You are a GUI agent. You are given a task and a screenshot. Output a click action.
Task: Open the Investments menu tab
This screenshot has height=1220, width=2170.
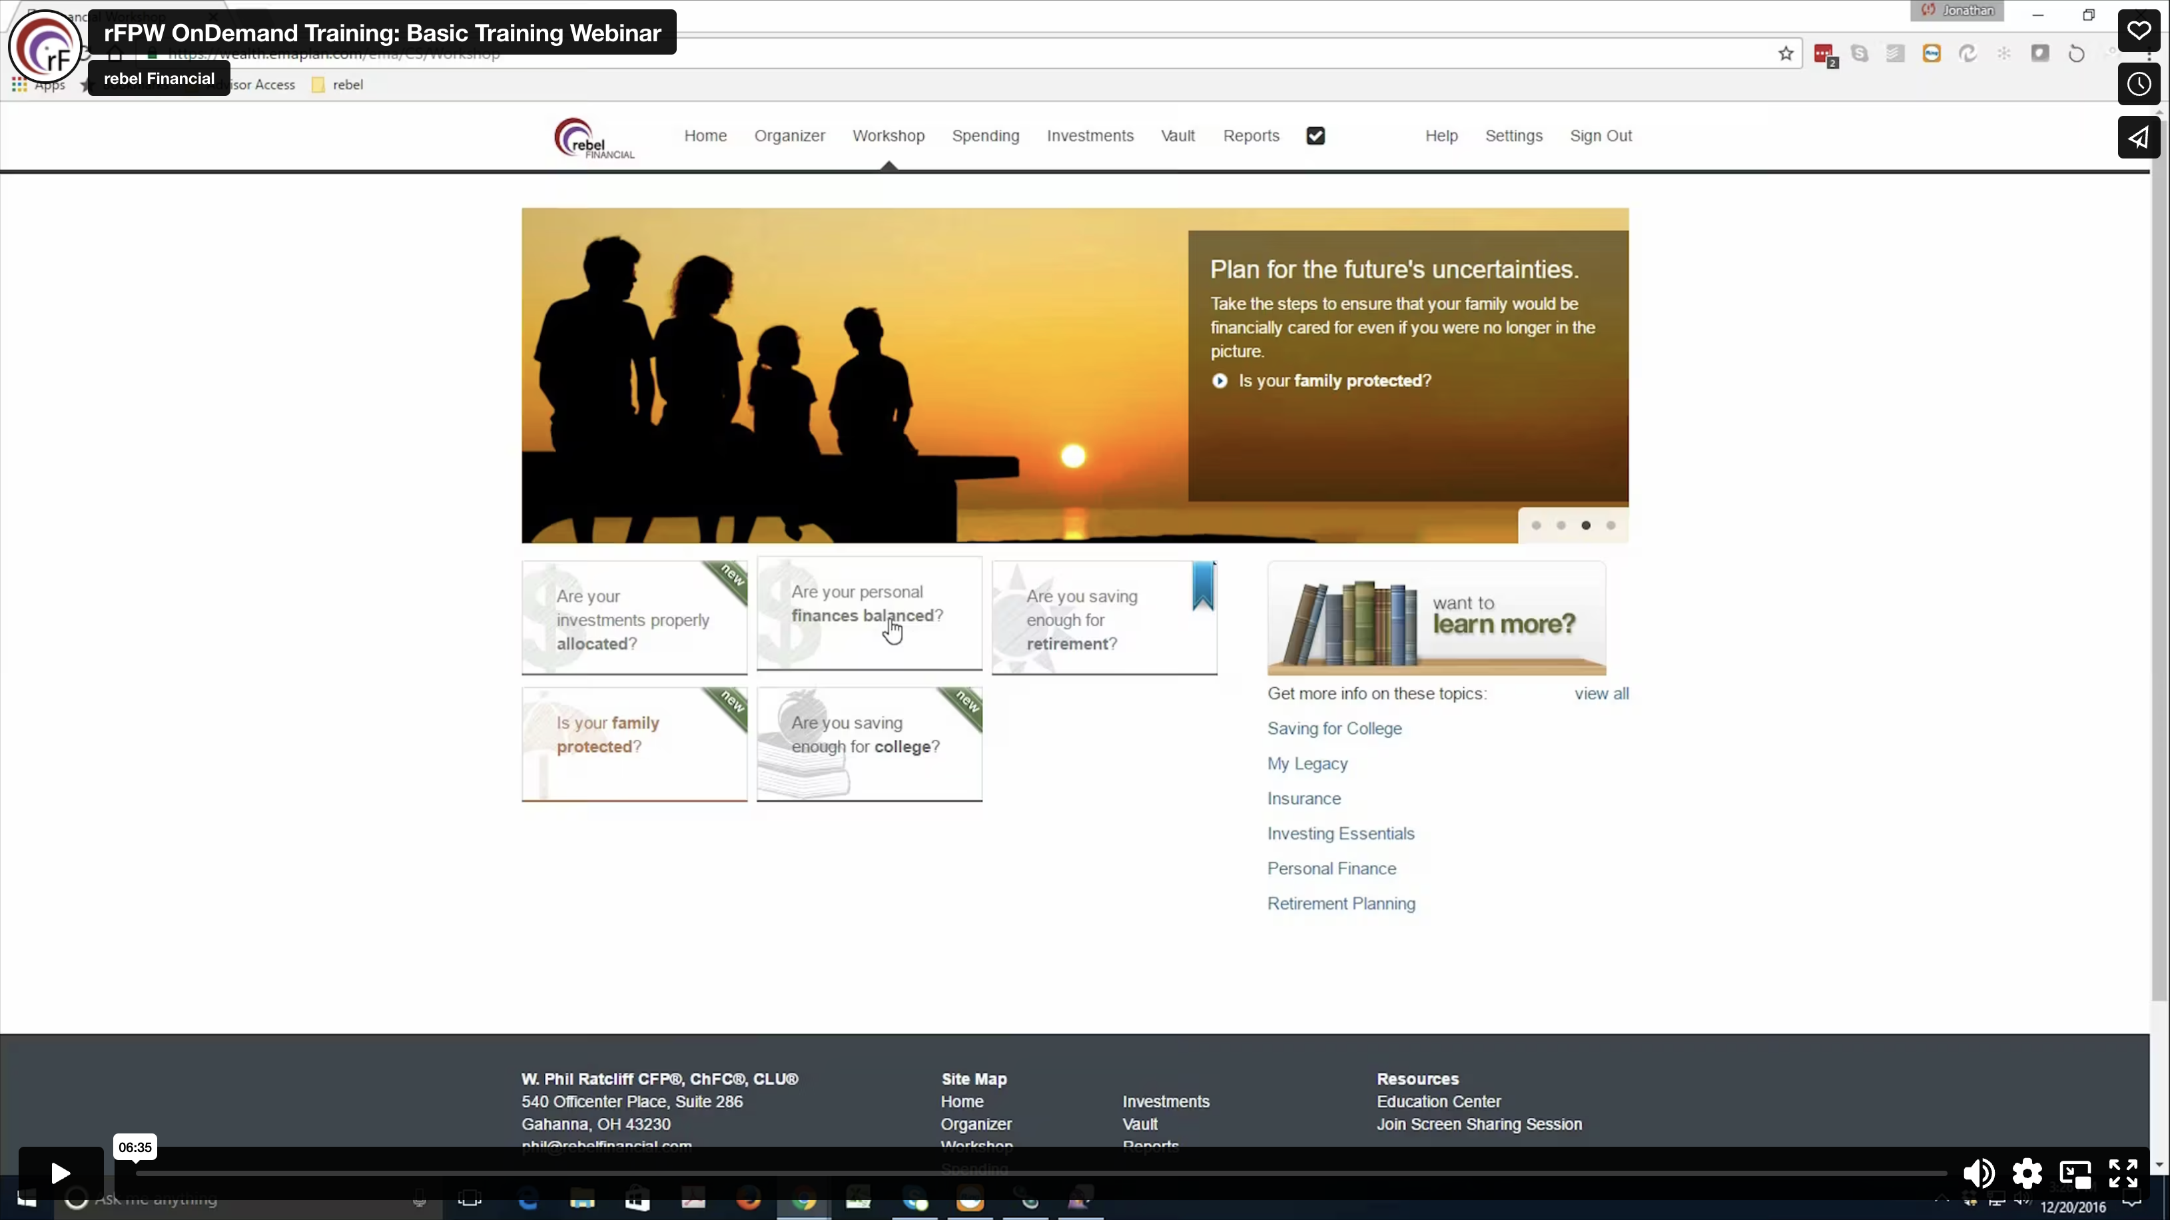(x=1089, y=136)
